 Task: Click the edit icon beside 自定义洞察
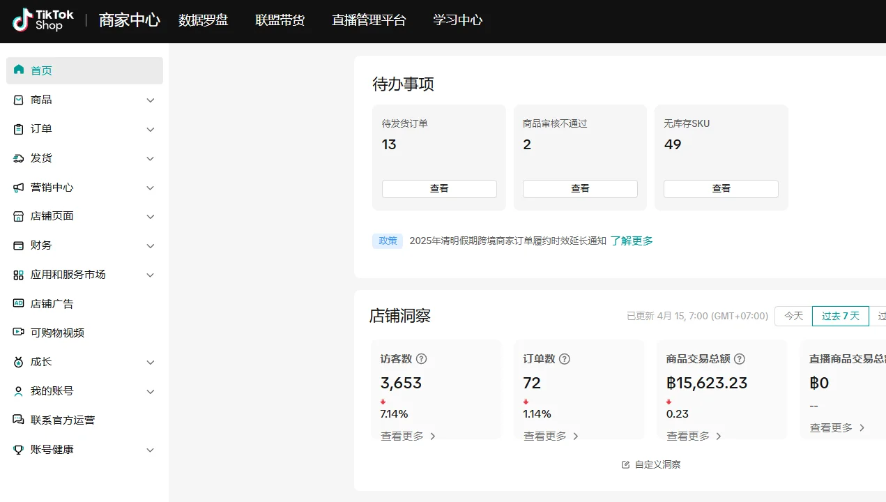click(x=625, y=464)
